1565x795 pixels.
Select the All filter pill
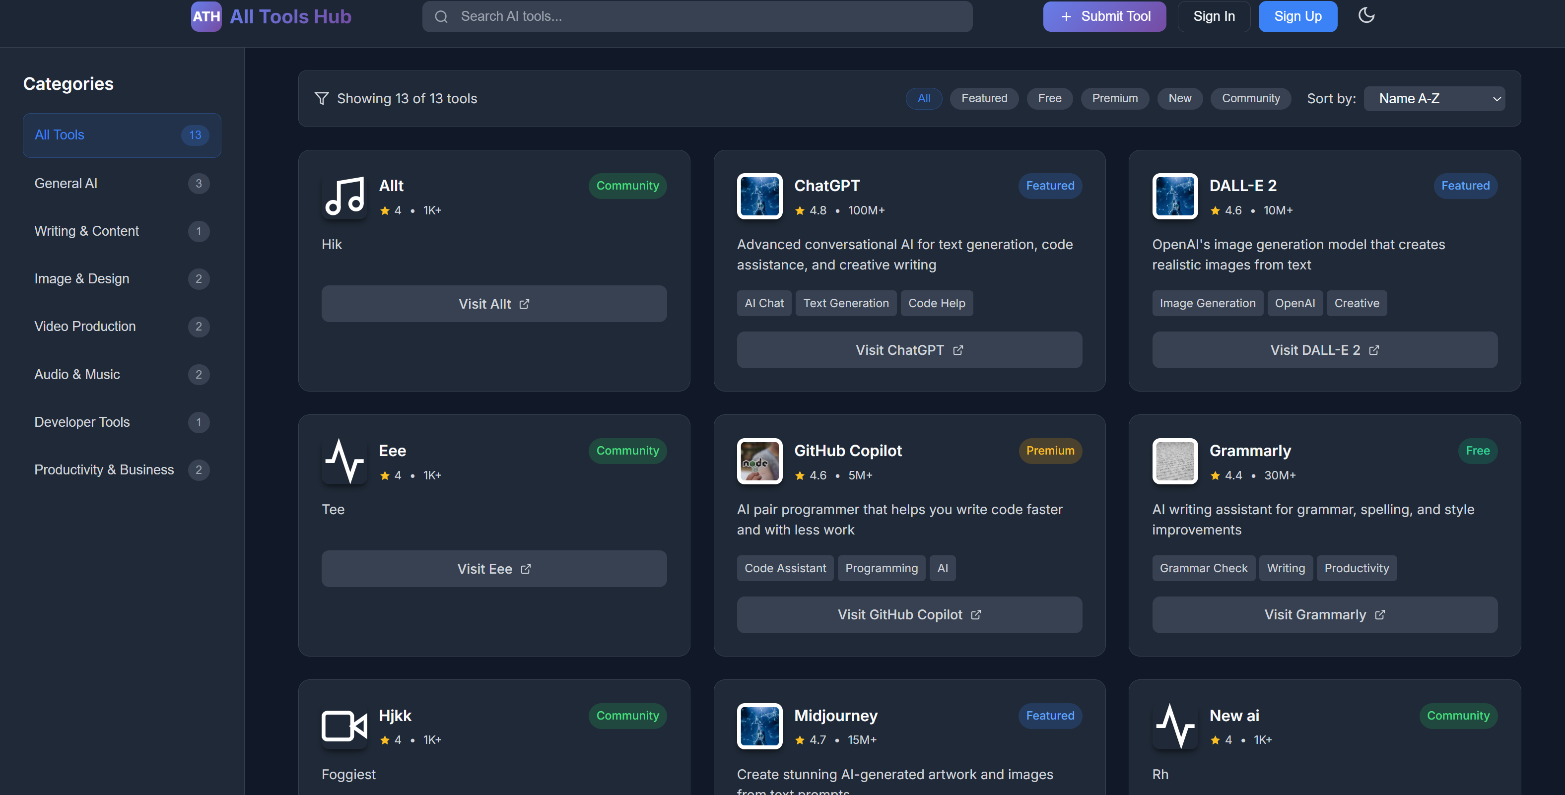923,98
